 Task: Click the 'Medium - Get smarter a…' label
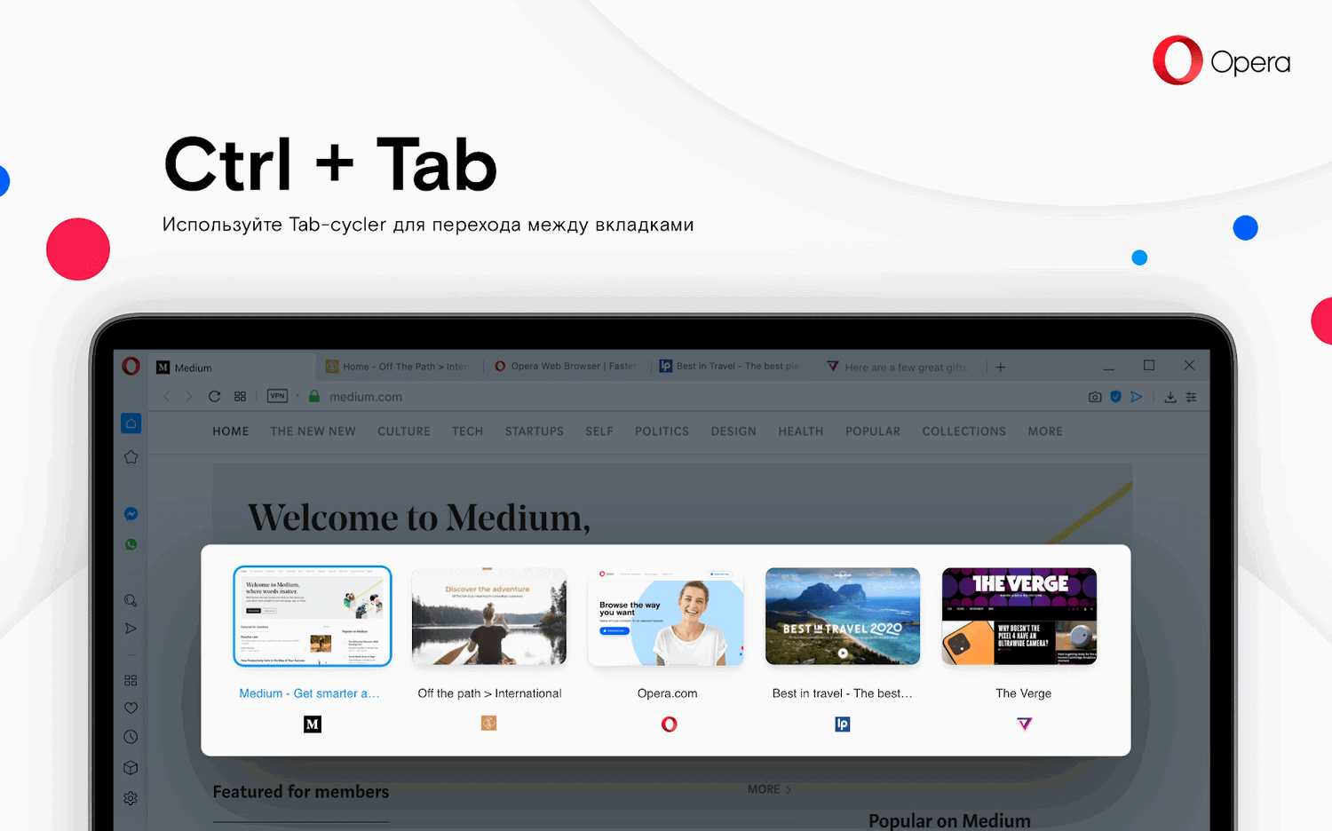[x=310, y=693]
